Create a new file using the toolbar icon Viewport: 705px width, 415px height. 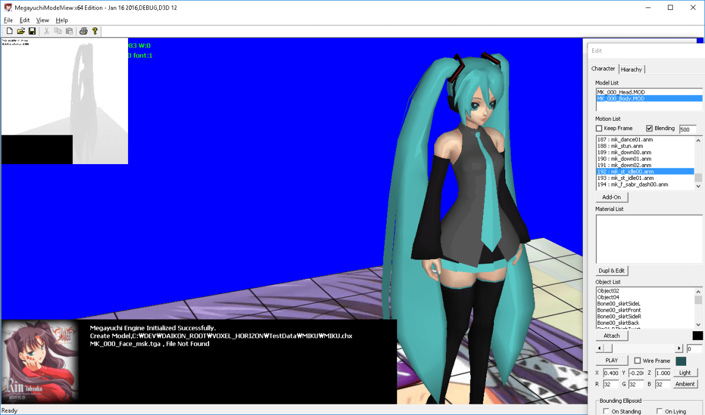tap(9, 31)
